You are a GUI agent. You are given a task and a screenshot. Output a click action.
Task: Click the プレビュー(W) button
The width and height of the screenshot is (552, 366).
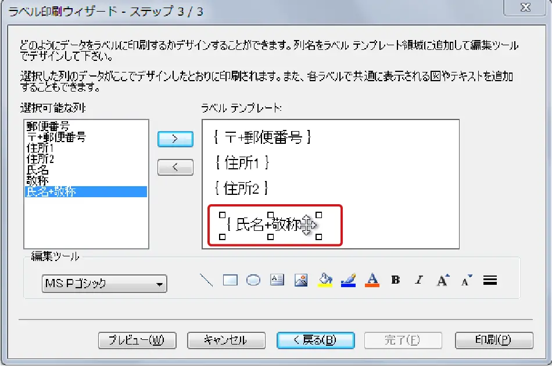[137, 340]
